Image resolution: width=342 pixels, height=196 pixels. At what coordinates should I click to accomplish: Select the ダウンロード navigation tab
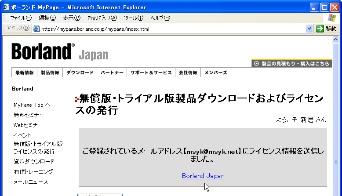80,73
